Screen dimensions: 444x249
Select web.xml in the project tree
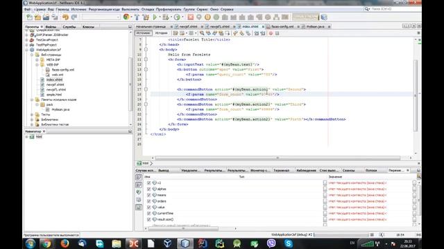pyautogui.click(x=58, y=75)
